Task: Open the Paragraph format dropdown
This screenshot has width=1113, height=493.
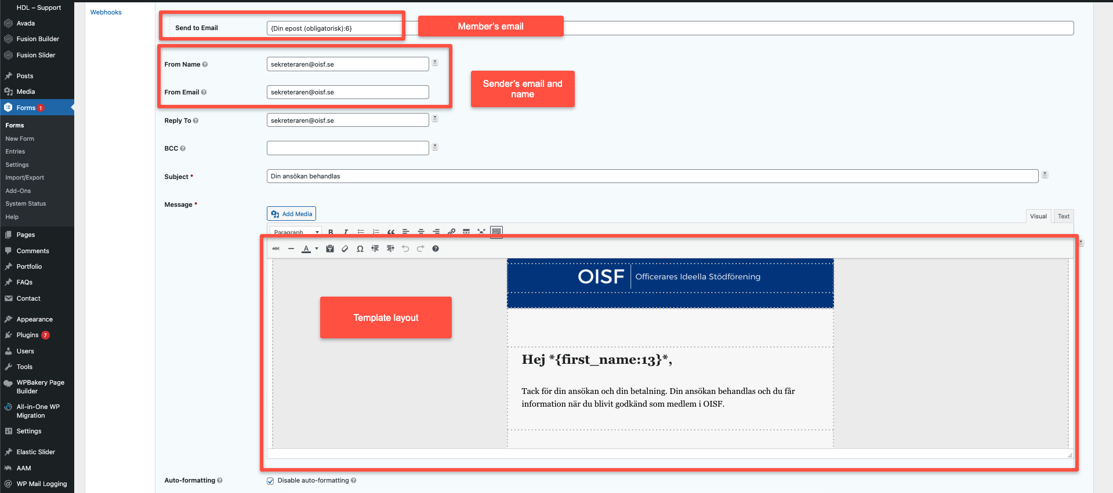Action: point(296,232)
